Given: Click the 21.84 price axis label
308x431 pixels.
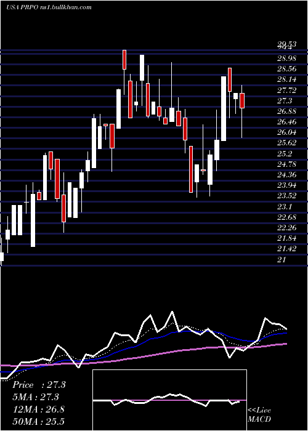Looking at the screenshot, I should coord(286,238).
